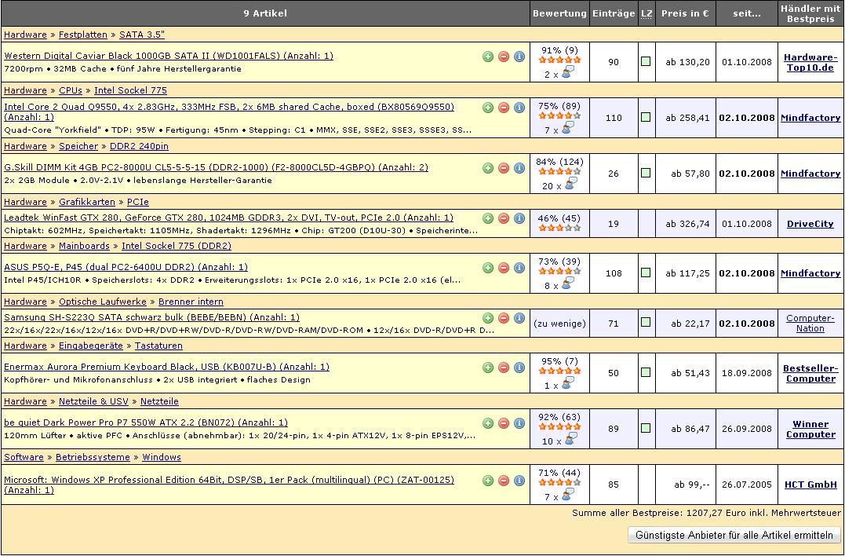Screen dimensions: 845x556
Task: Click plus icon for be quiet Dark Power Pro
Action: click(x=488, y=423)
